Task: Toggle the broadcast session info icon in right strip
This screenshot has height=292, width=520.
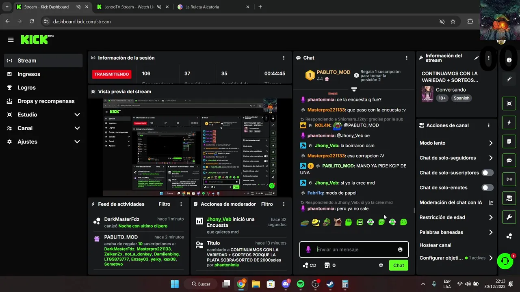Action: pos(509,179)
